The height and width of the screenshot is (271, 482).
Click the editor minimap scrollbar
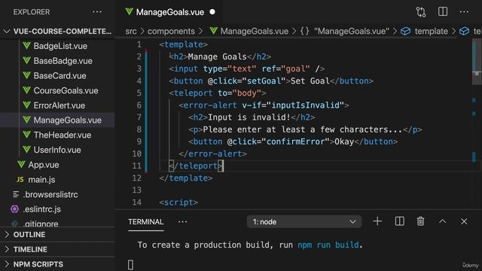point(477,62)
